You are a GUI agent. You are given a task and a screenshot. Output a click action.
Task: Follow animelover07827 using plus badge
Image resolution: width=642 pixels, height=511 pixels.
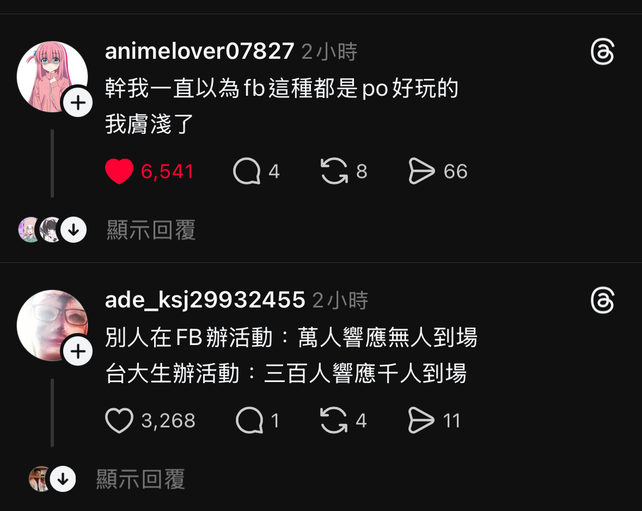[x=78, y=102]
